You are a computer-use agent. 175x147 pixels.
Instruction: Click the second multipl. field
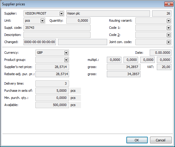(x=131, y=60)
